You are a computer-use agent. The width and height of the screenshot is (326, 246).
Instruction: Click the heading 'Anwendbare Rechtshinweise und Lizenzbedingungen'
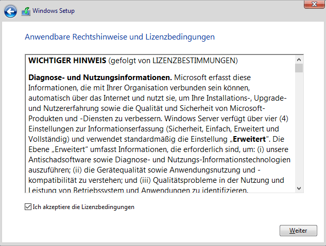coord(120,37)
